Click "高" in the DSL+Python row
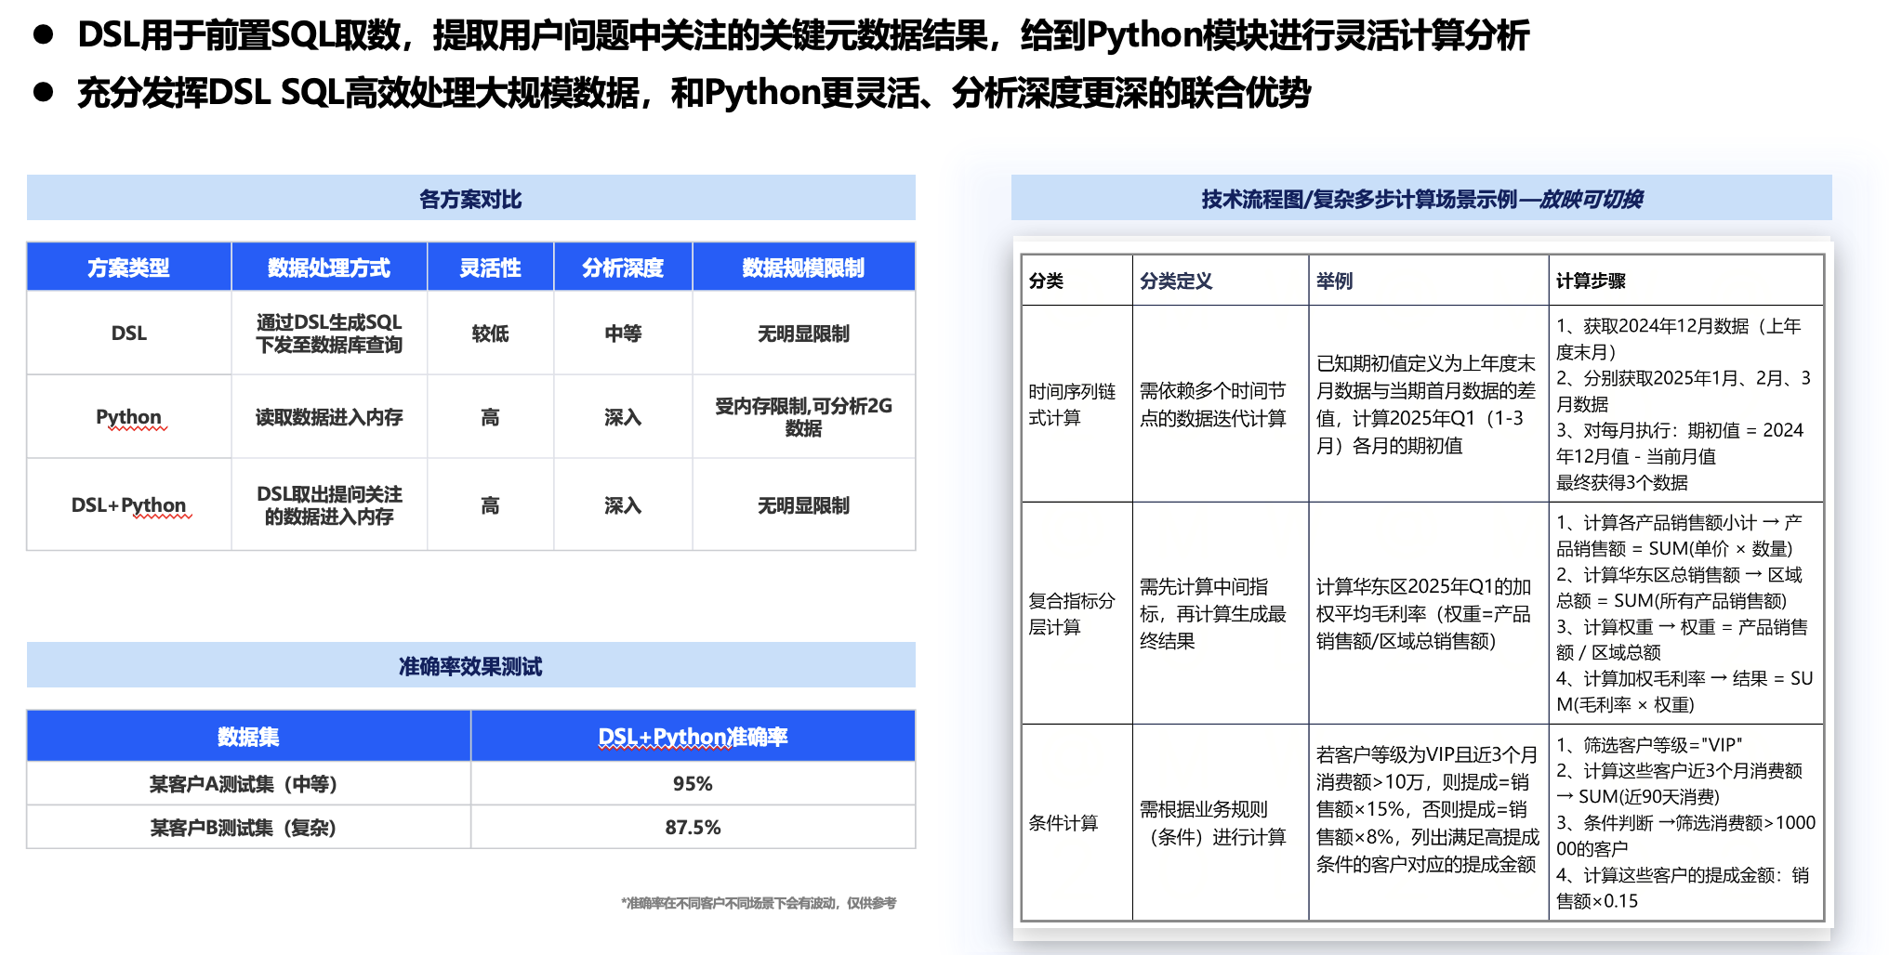 [x=491, y=504]
